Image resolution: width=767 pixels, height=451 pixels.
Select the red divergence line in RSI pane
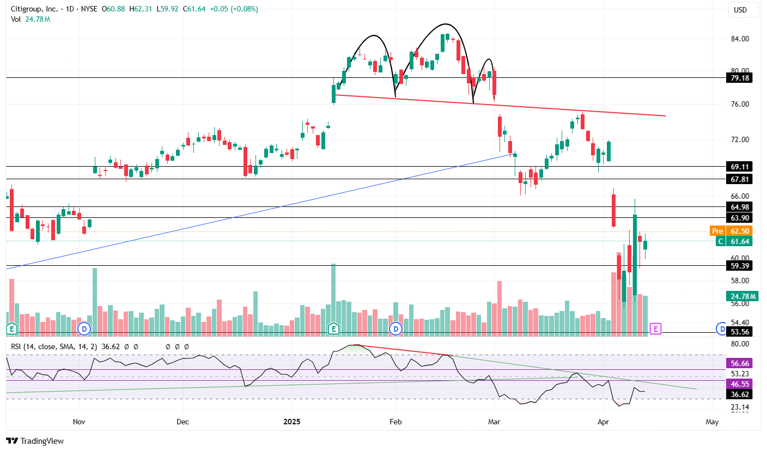click(403, 350)
